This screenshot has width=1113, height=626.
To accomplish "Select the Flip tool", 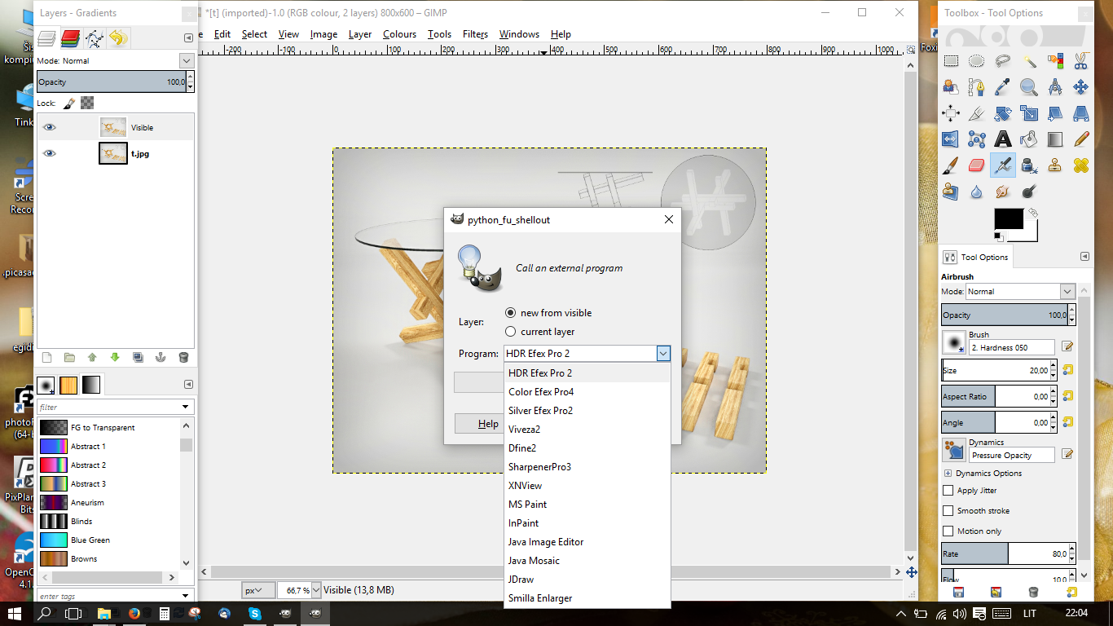I will [x=951, y=139].
